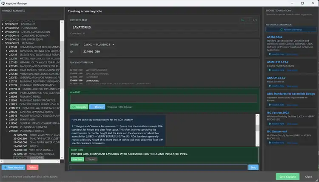Select 224000.C00 Dual Flush Water Closets
This screenshot has width=319, height=182.
pos(37,142)
